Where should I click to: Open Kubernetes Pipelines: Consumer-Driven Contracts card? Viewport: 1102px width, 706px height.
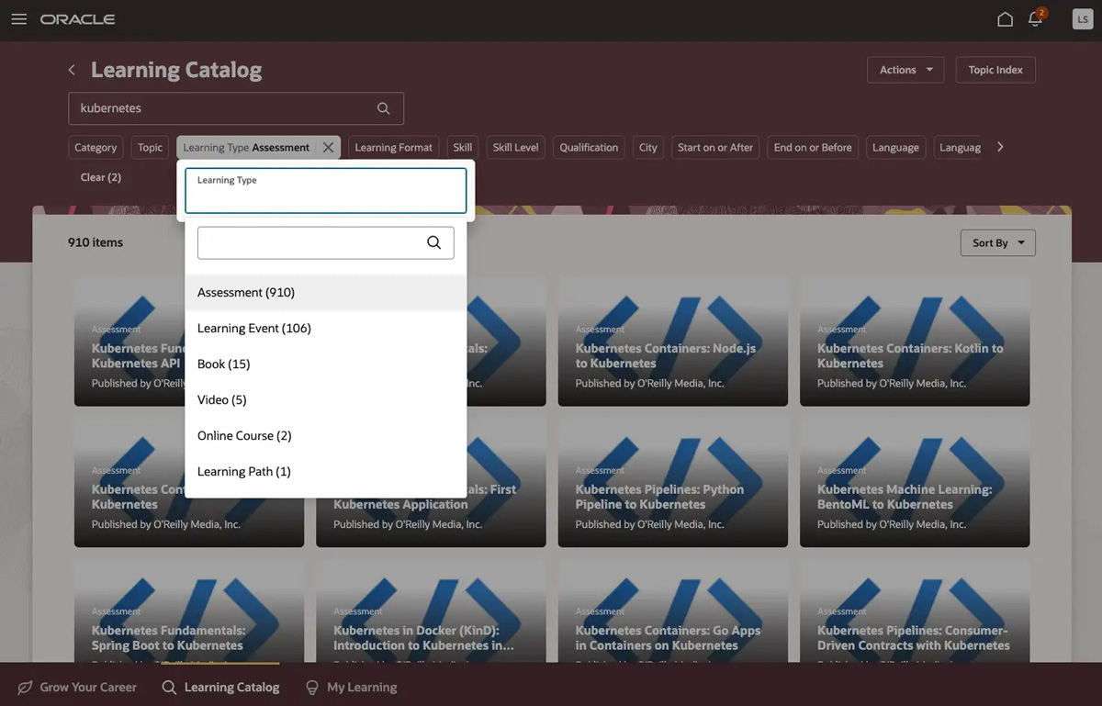tap(915, 611)
